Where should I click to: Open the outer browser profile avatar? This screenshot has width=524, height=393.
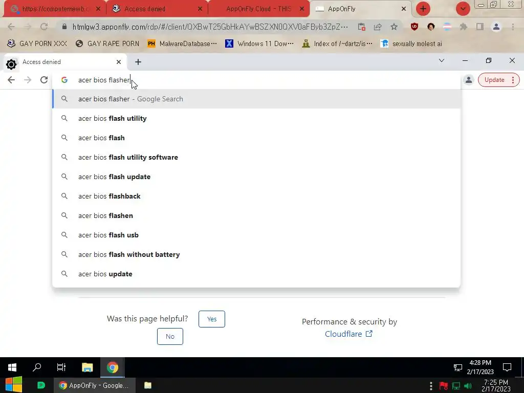(496, 27)
